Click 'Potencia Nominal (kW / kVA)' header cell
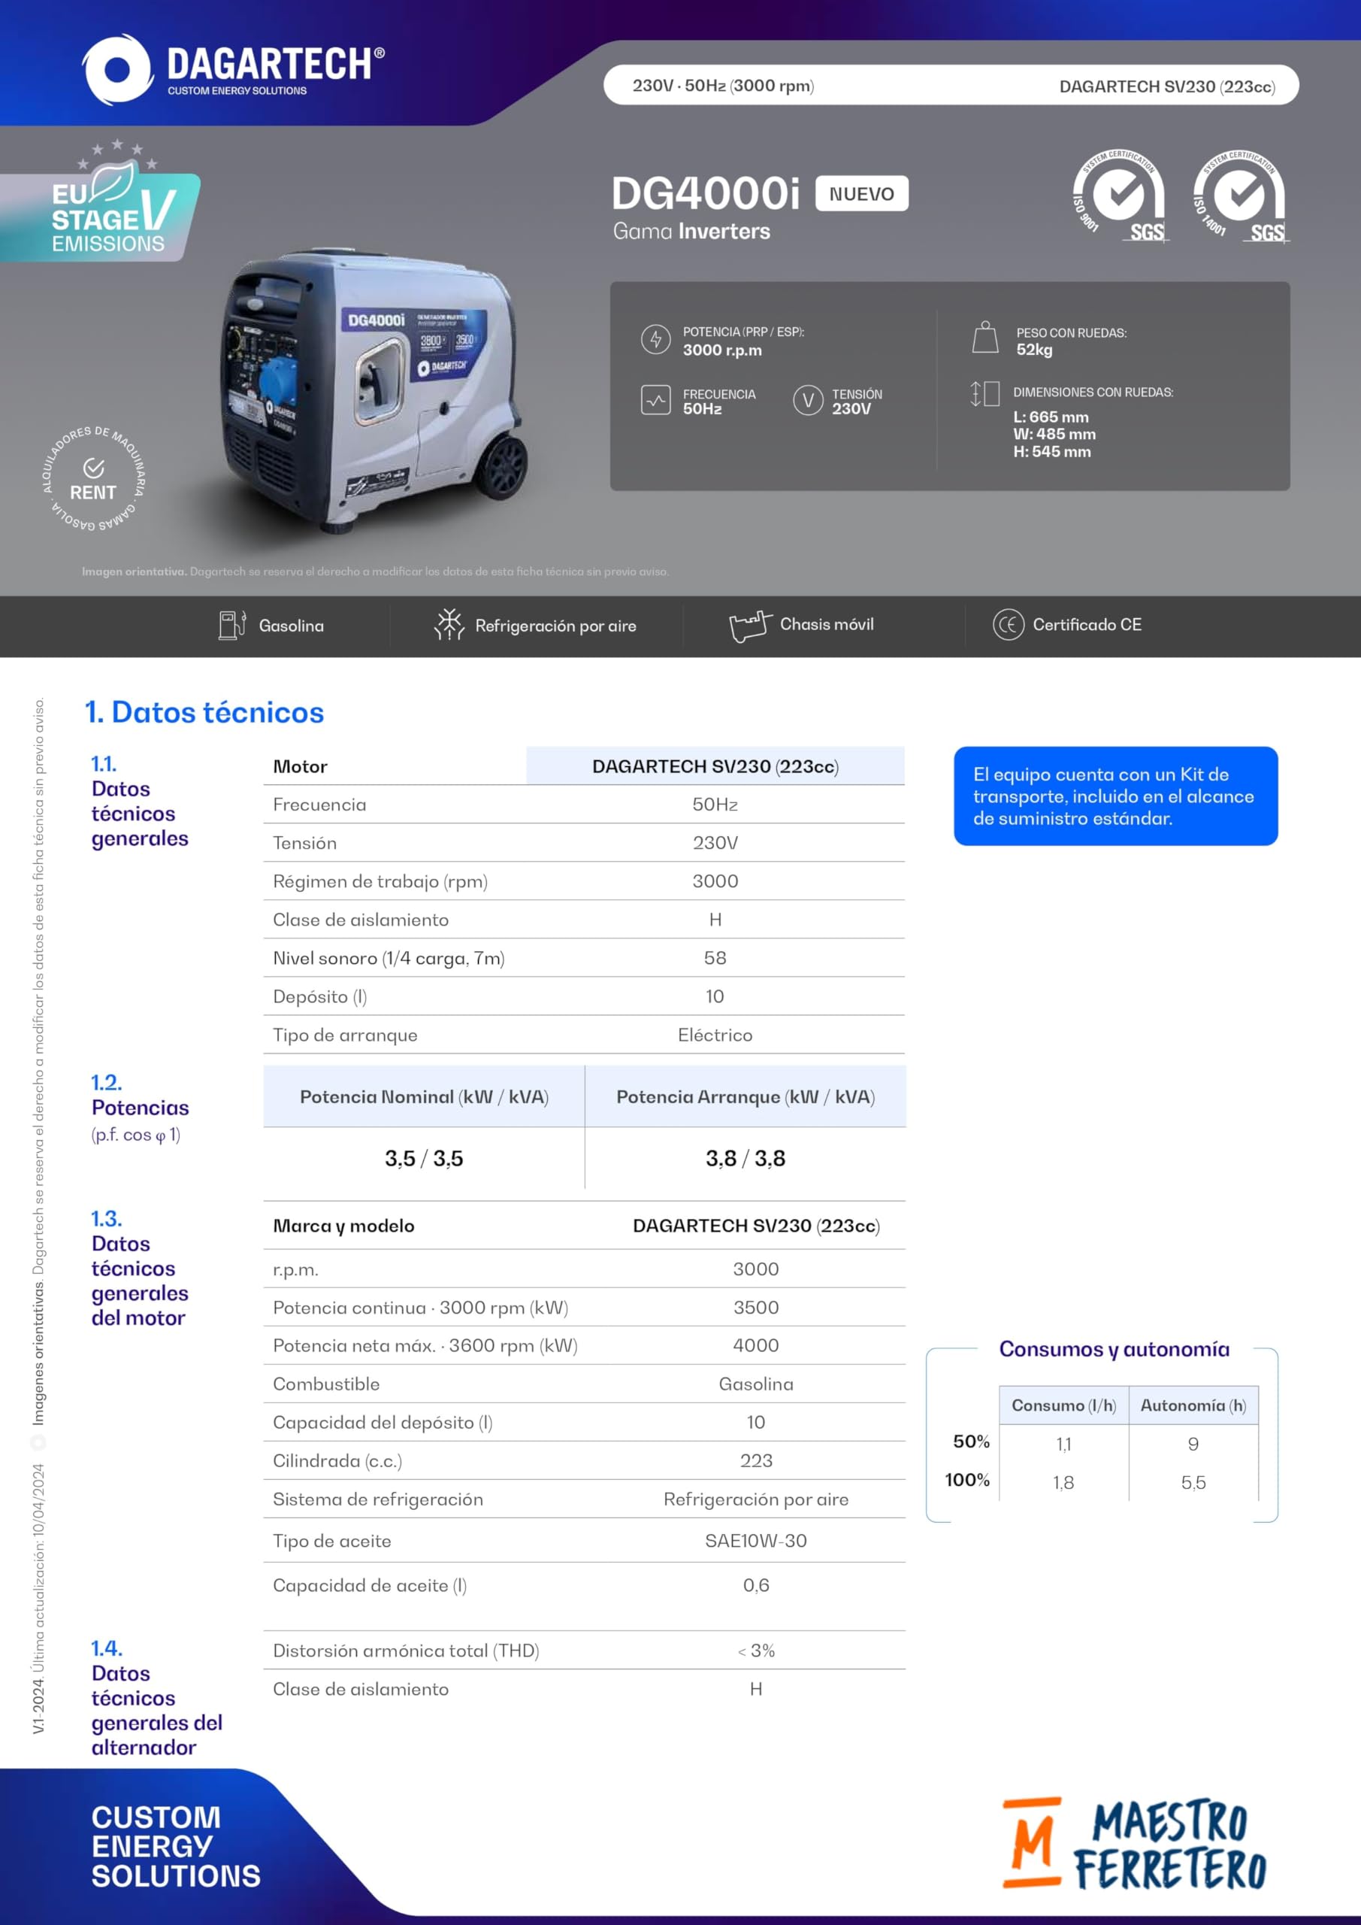This screenshot has width=1361, height=1925. (x=424, y=1096)
